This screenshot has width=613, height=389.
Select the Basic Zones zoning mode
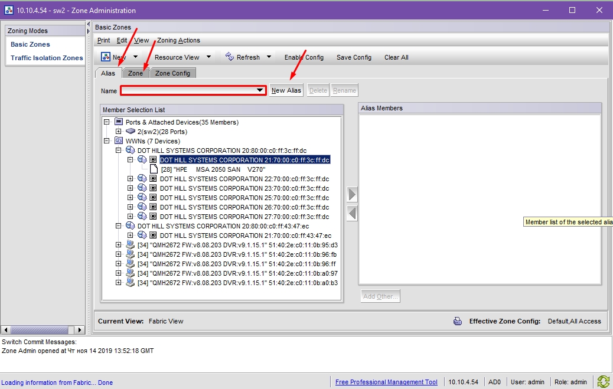click(30, 44)
